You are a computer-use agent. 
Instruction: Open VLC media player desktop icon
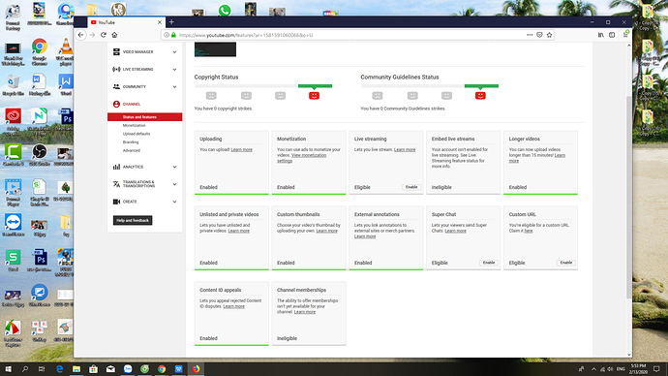click(66, 51)
